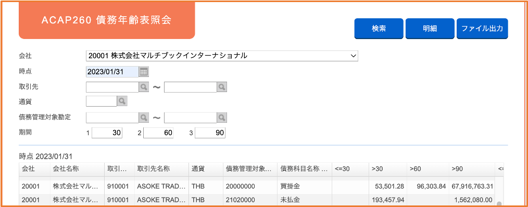Click the 明細 details button
Screen dimensions: 528x207
pos(430,29)
